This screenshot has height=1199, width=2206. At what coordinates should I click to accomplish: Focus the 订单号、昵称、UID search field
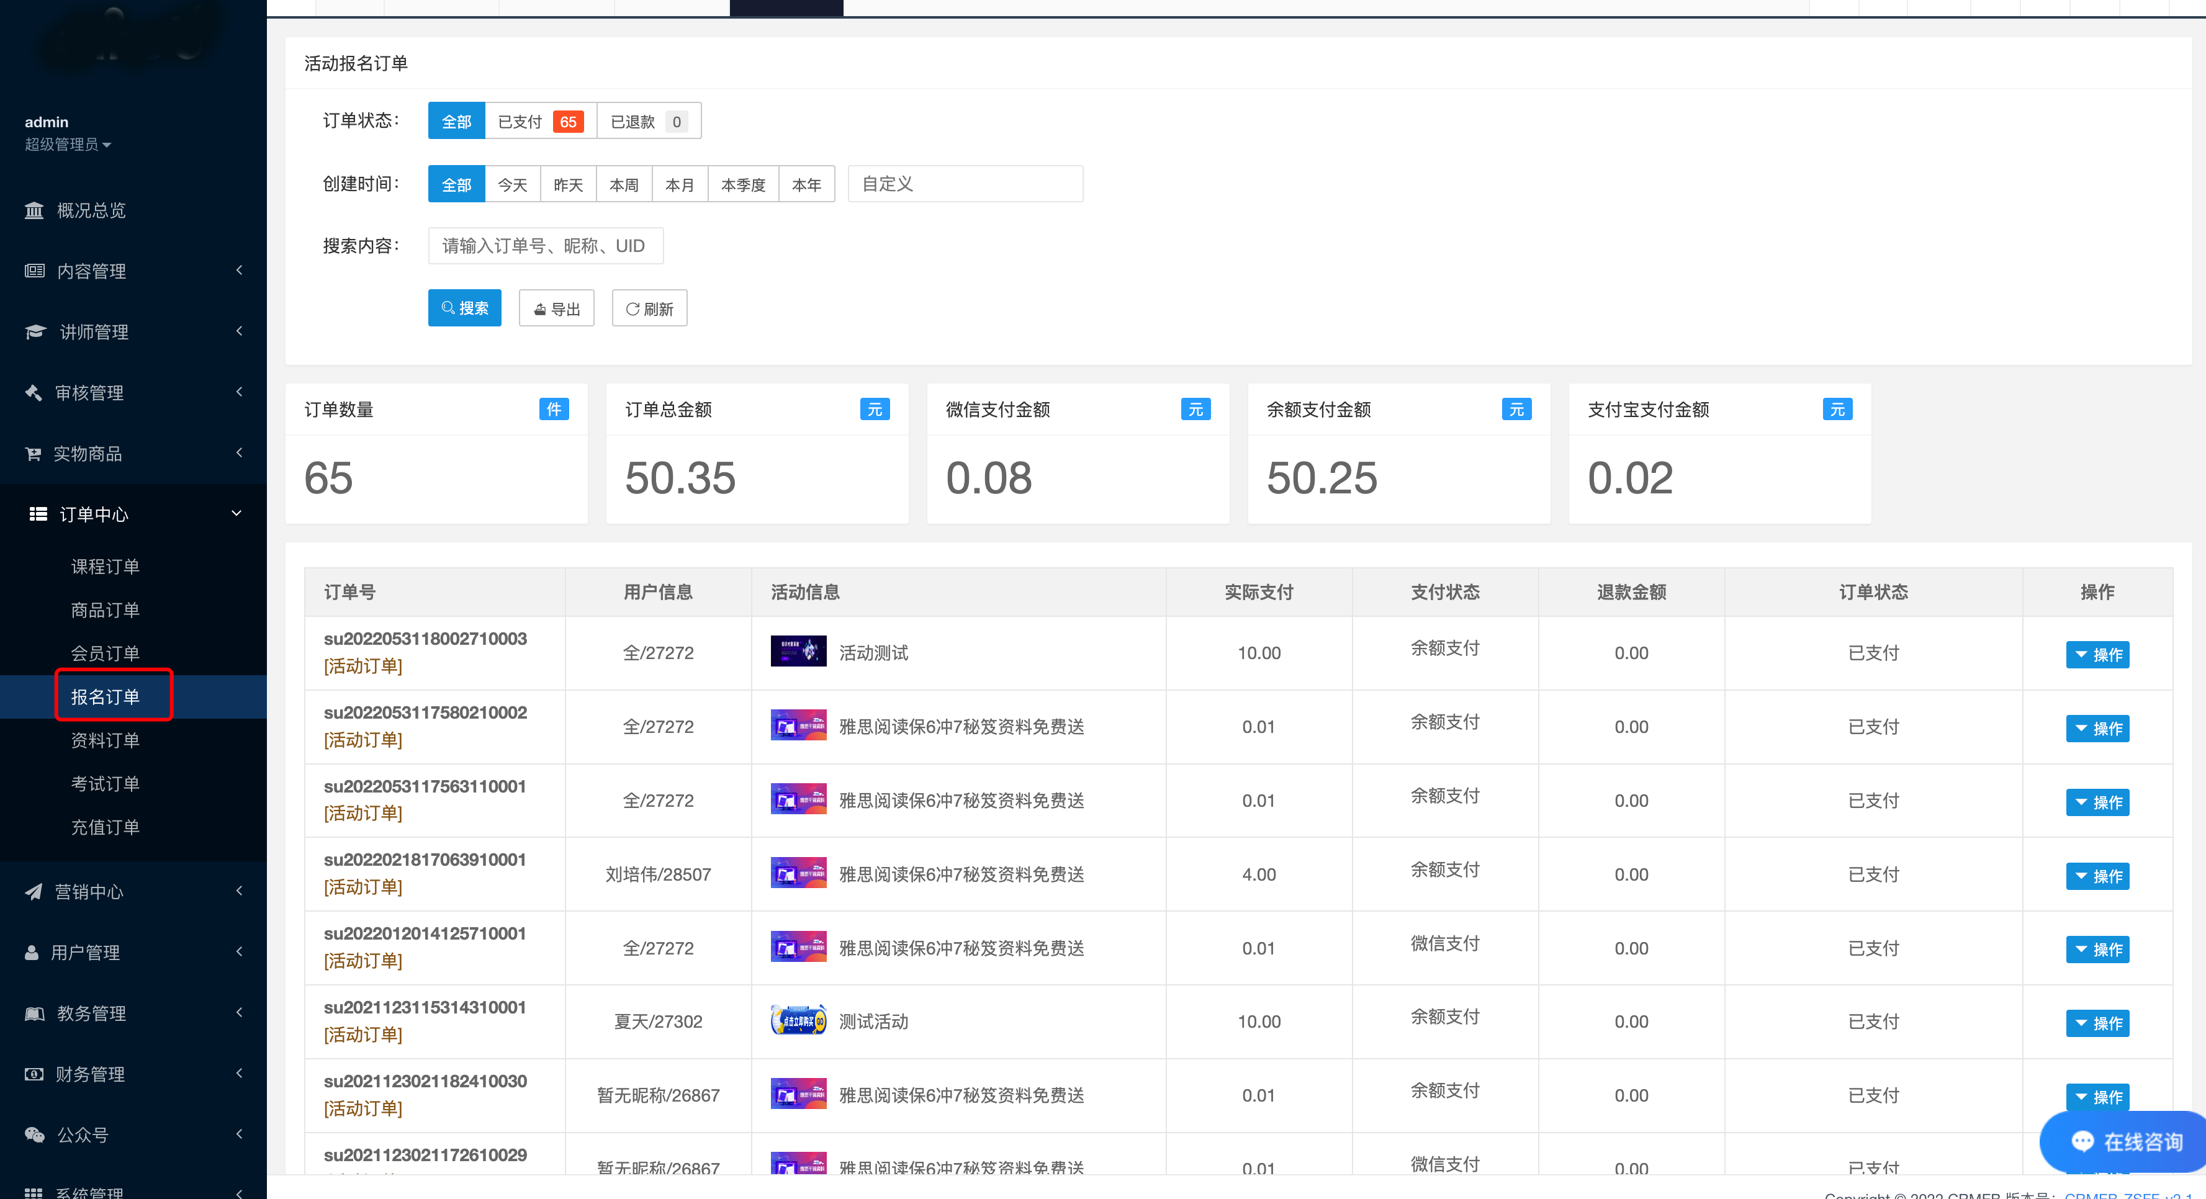[x=546, y=246]
